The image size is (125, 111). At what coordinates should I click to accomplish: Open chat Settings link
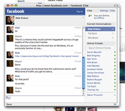pyautogui.click(x=104, y=10)
